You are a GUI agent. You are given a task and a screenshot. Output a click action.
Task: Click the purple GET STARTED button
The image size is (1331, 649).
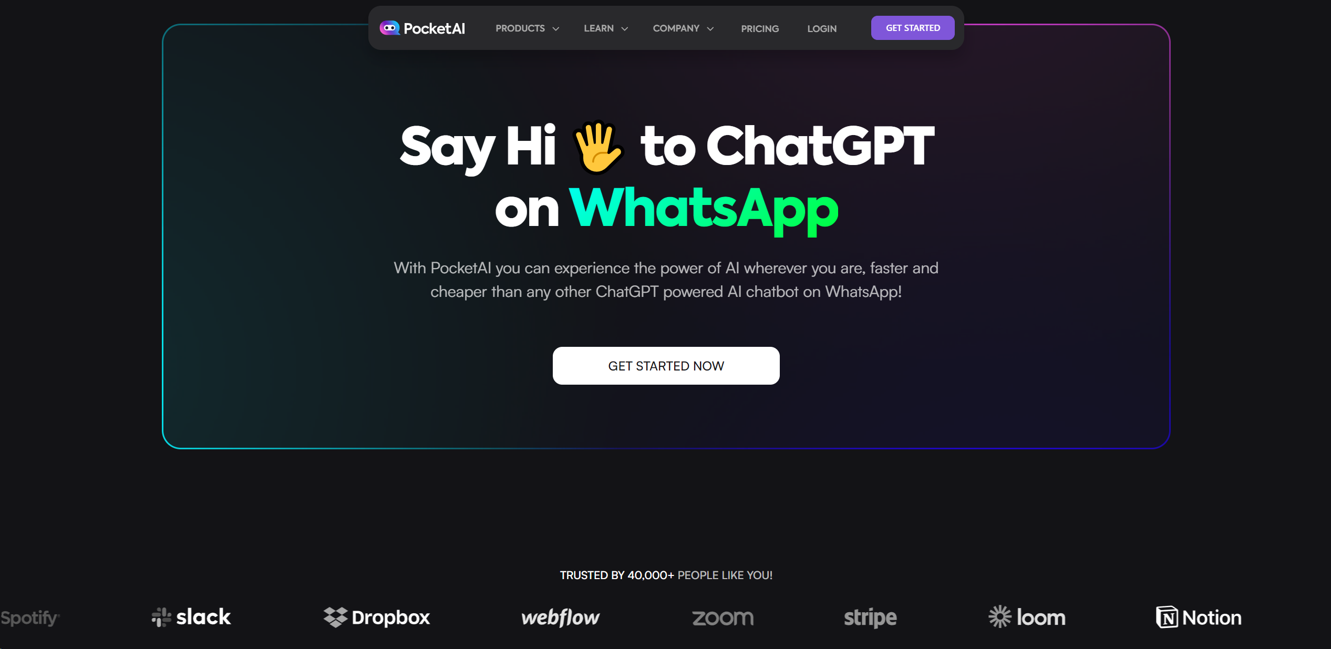pyautogui.click(x=913, y=28)
